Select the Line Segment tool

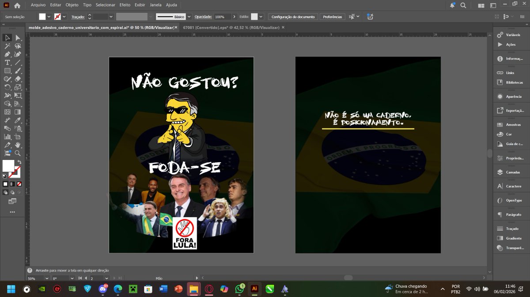(x=18, y=63)
